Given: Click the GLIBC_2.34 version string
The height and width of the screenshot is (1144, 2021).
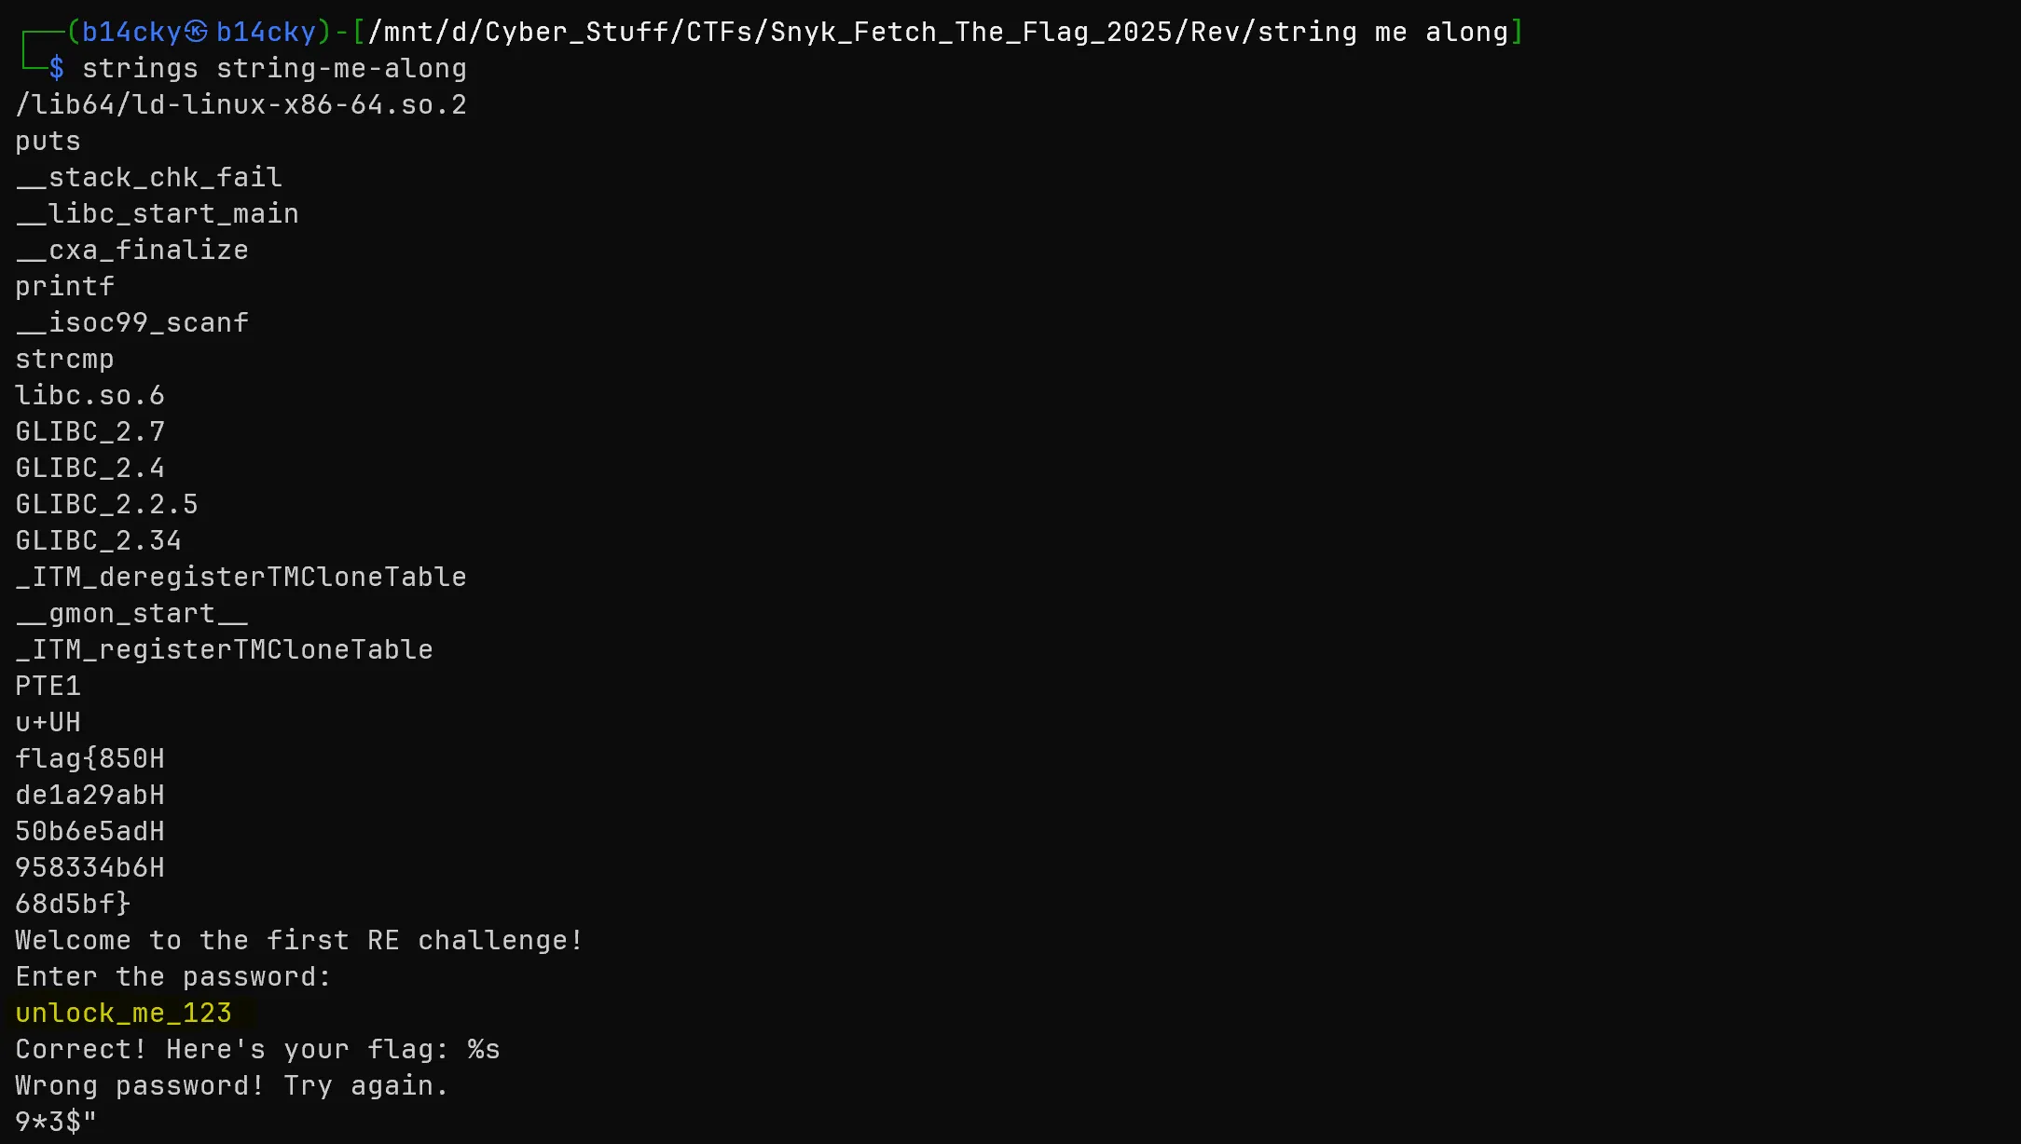Looking at the screenshot, I should tap(98, 540).
